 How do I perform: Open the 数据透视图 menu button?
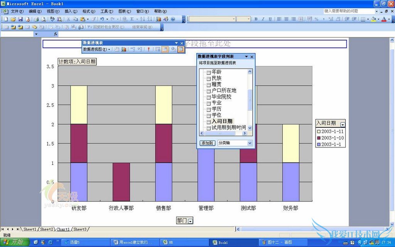tap(96, 49)
